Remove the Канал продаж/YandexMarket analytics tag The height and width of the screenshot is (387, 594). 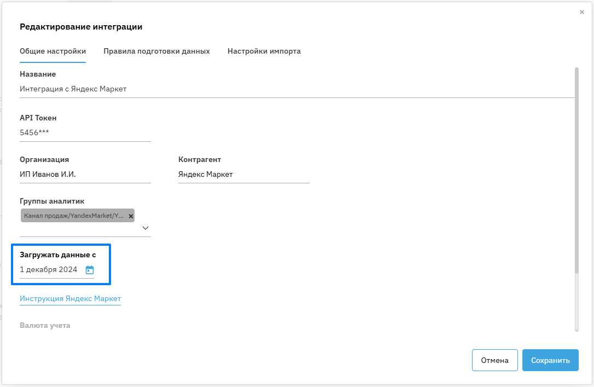(131, 216)
